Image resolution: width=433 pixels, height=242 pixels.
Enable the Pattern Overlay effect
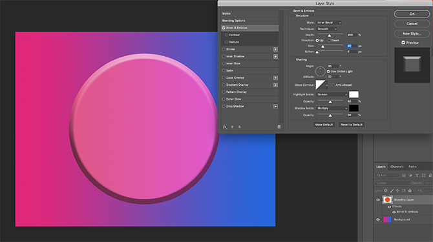pyautogui.click(x=224, y=92)
